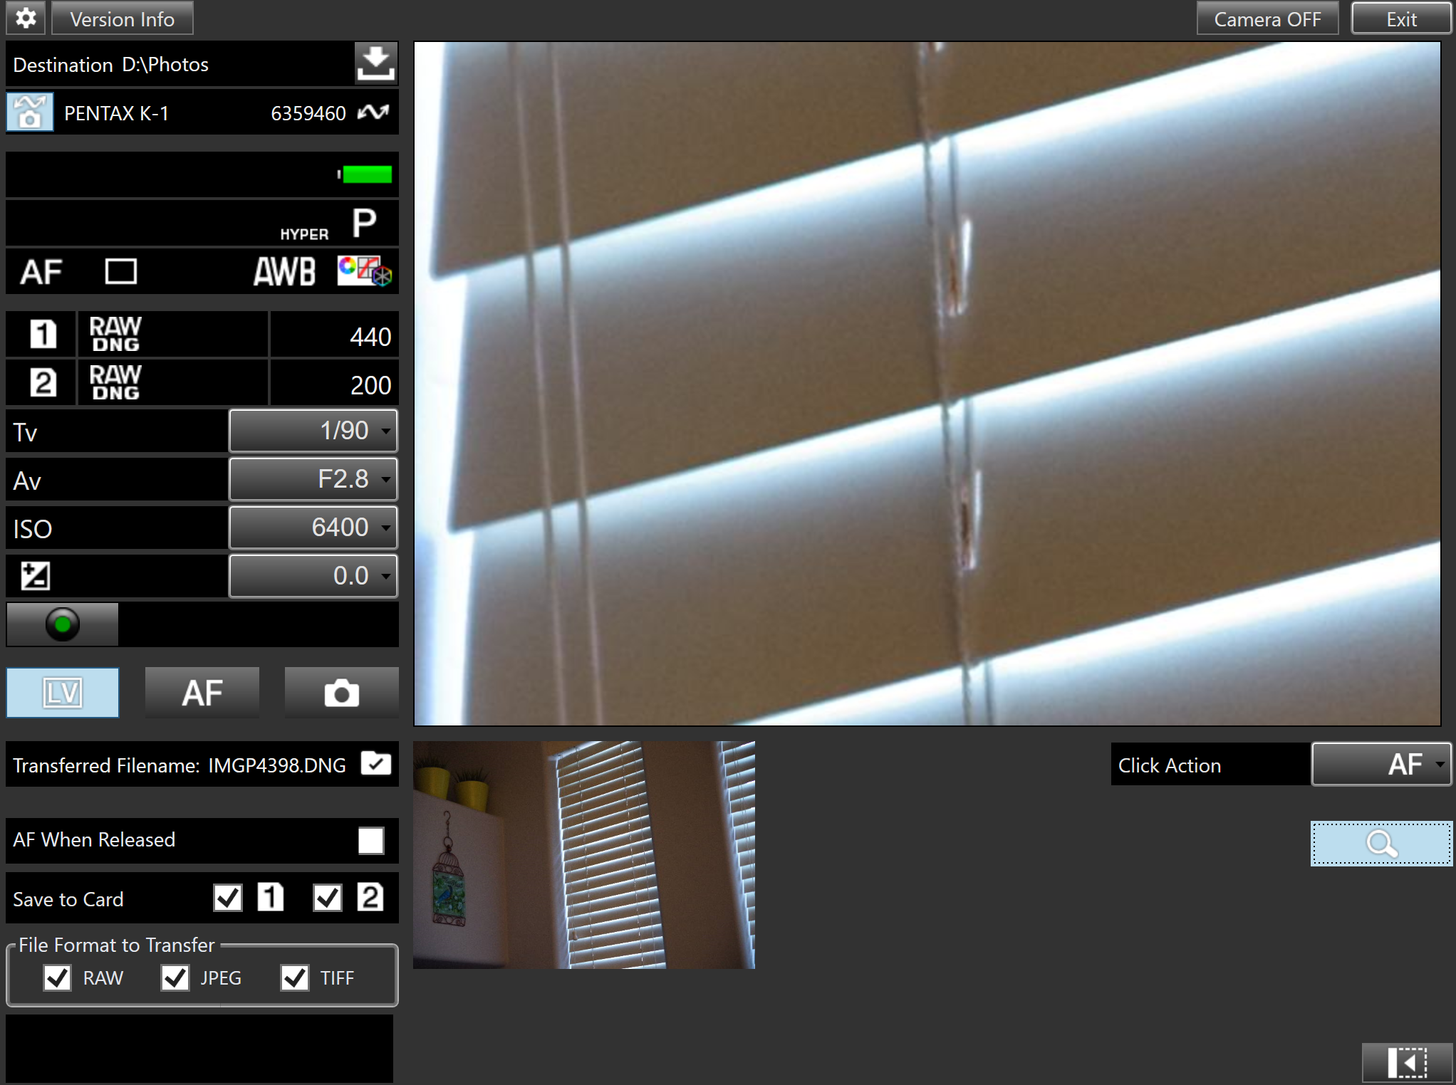Click the SD card slot 1 icon
1456x1085 pixels.
coord(43,334)
